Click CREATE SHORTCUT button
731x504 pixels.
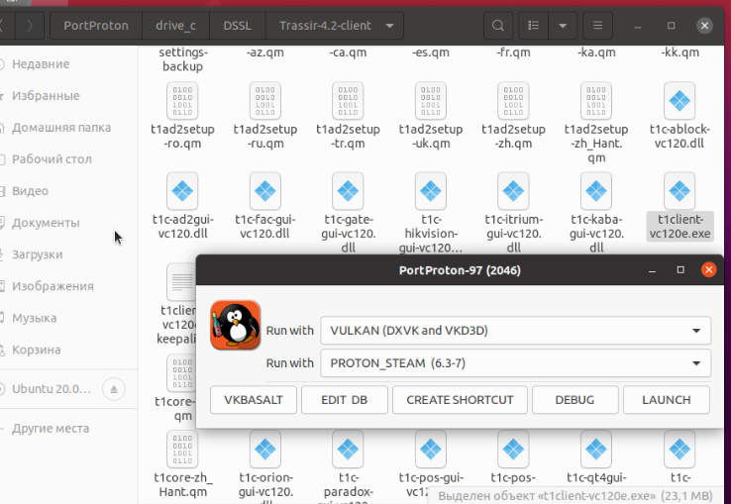460,400
